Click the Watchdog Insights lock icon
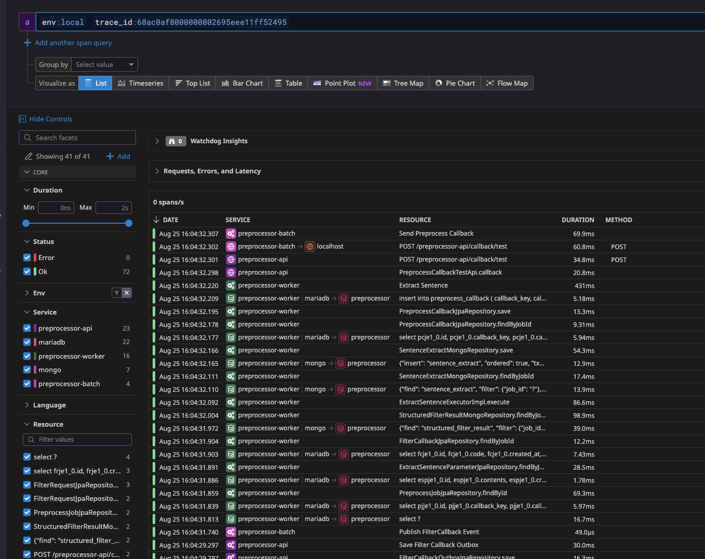705x559 pixels. [171, 141]
